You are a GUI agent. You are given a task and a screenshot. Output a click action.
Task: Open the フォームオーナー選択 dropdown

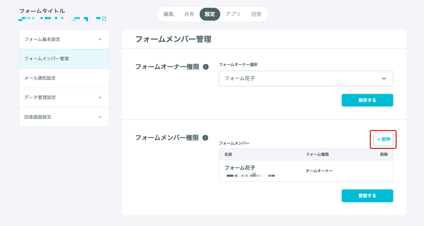(x=306, y=78)
